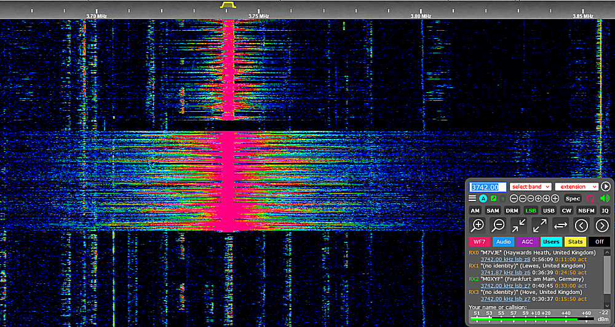
Task: Open the select band dropdown
Action: [530, 186]
